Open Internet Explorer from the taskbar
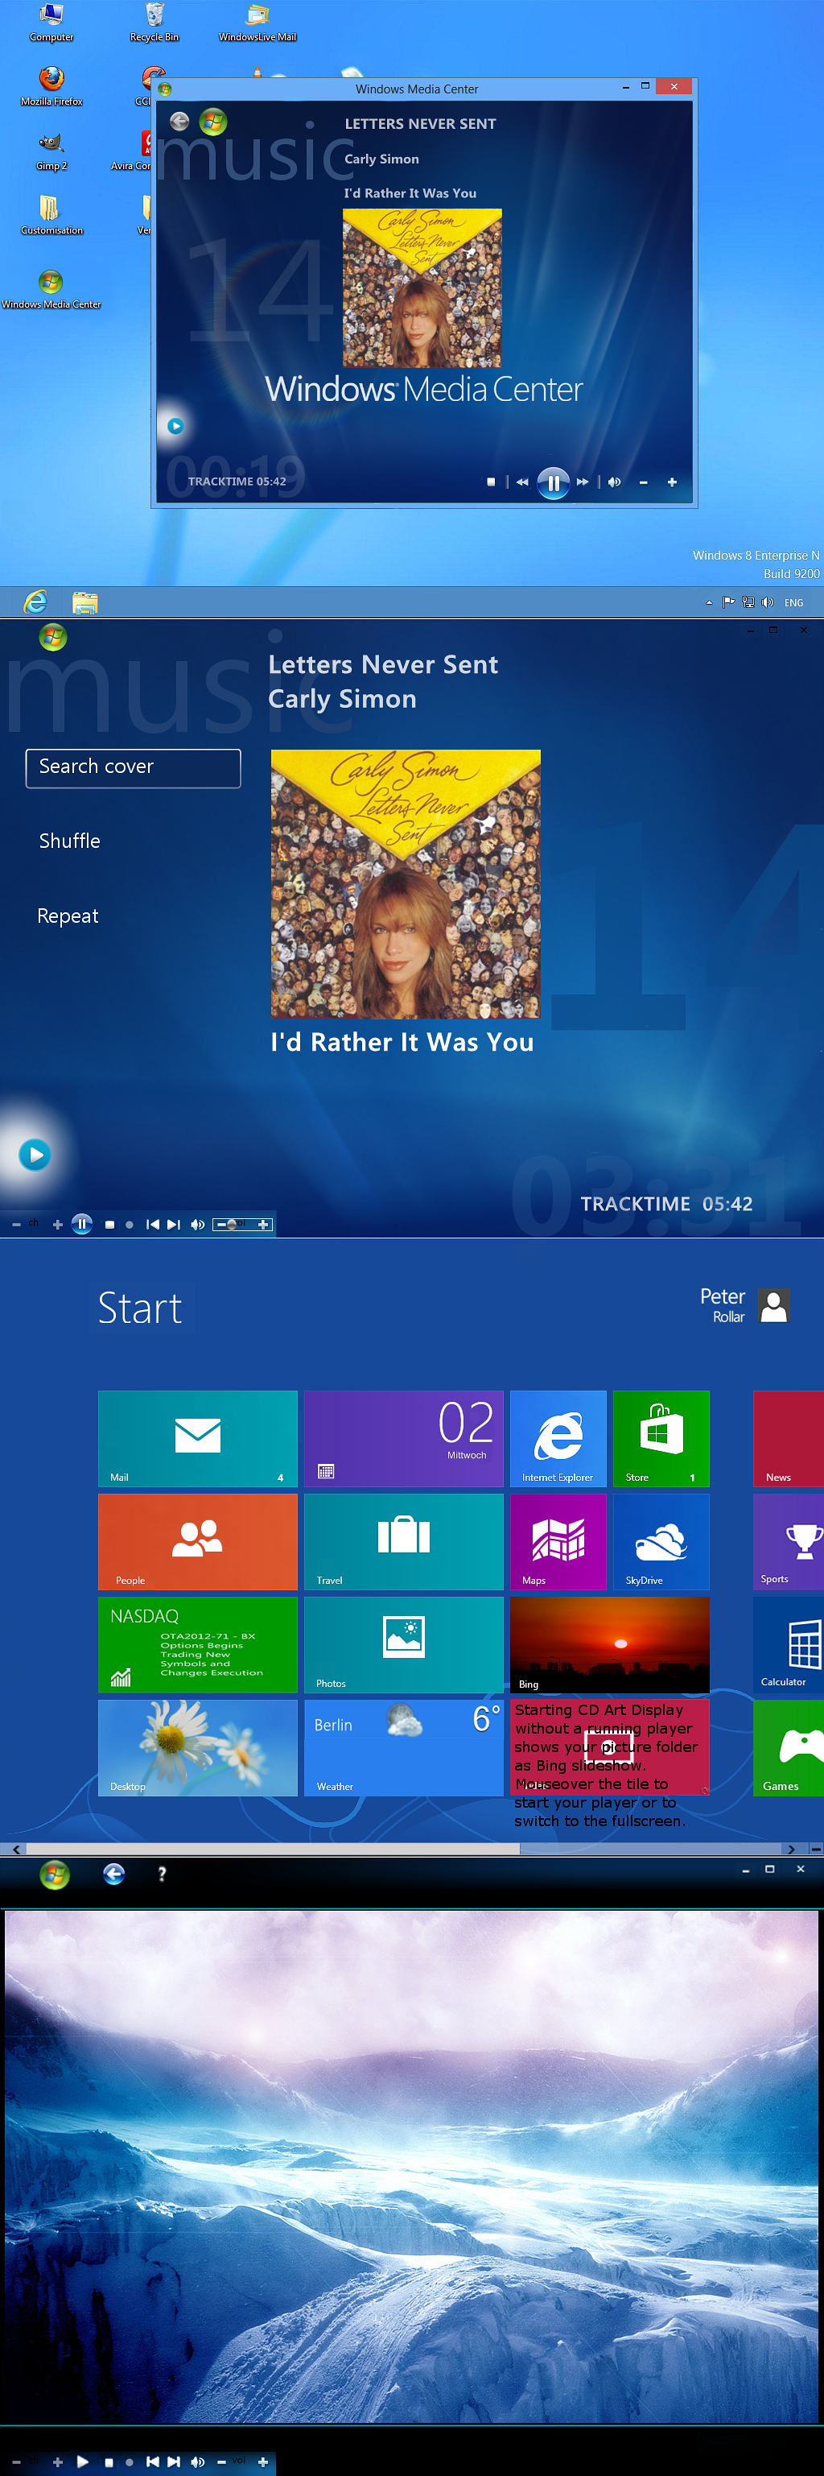Screen dimensions: 824x2476 click(35, 601)
